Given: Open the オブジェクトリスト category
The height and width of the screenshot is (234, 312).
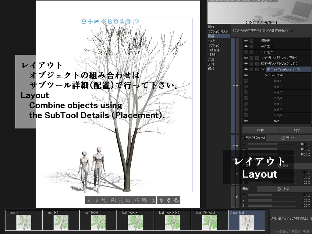Looking at the screenshot, I should click(217, 31).
